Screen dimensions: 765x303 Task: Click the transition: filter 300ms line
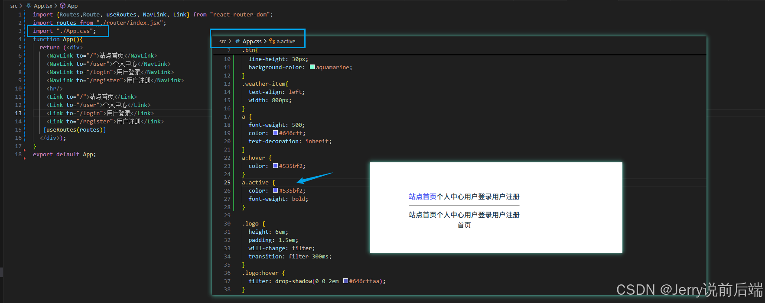[290, 257]
